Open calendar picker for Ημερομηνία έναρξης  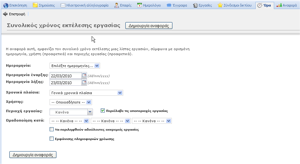click(84, 75)
